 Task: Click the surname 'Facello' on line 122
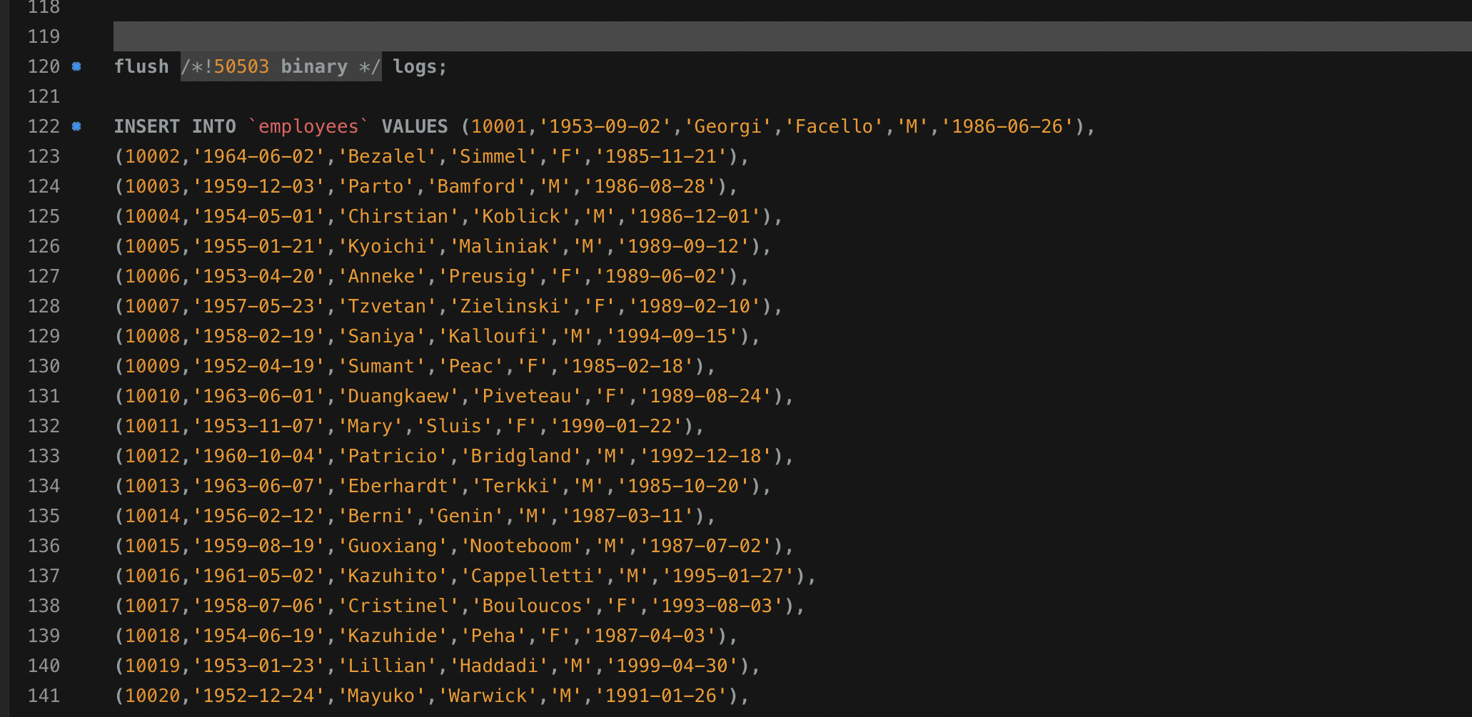pos(832,126)
